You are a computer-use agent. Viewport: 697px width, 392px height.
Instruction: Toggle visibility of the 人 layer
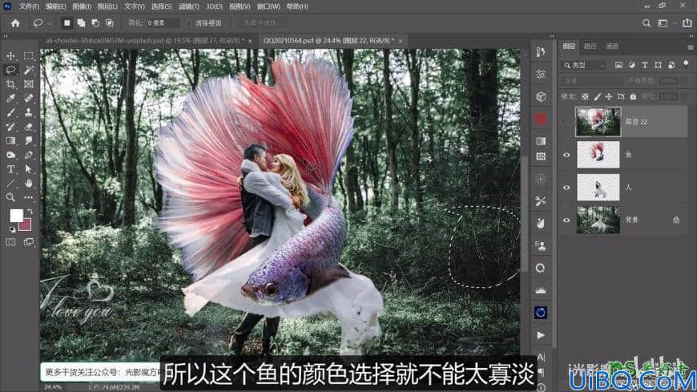pos(566,188)
